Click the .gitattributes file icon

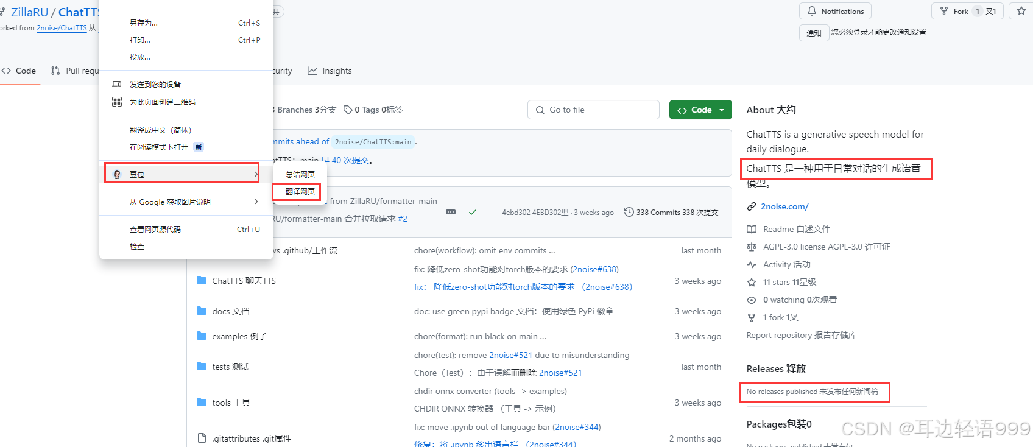[202, 438]
